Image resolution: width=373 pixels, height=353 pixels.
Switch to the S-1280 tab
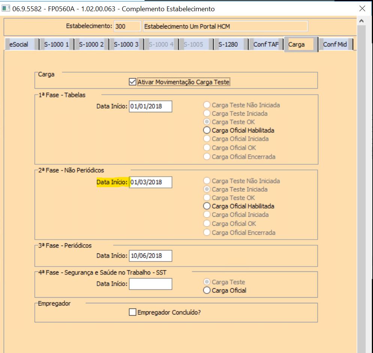click(x=228, y=44)
